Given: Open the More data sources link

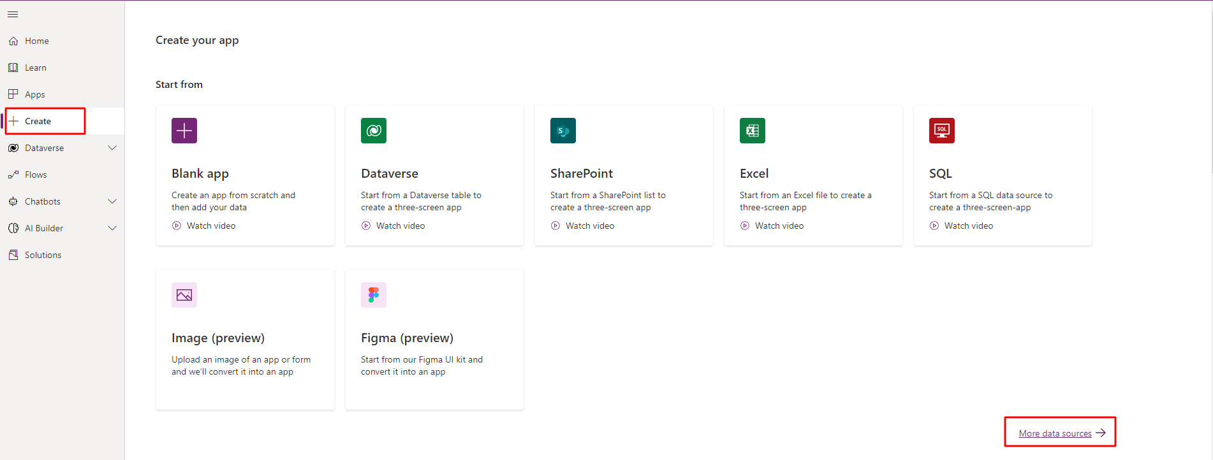Looking at the screenshot, I should (x=1055, y=433).
